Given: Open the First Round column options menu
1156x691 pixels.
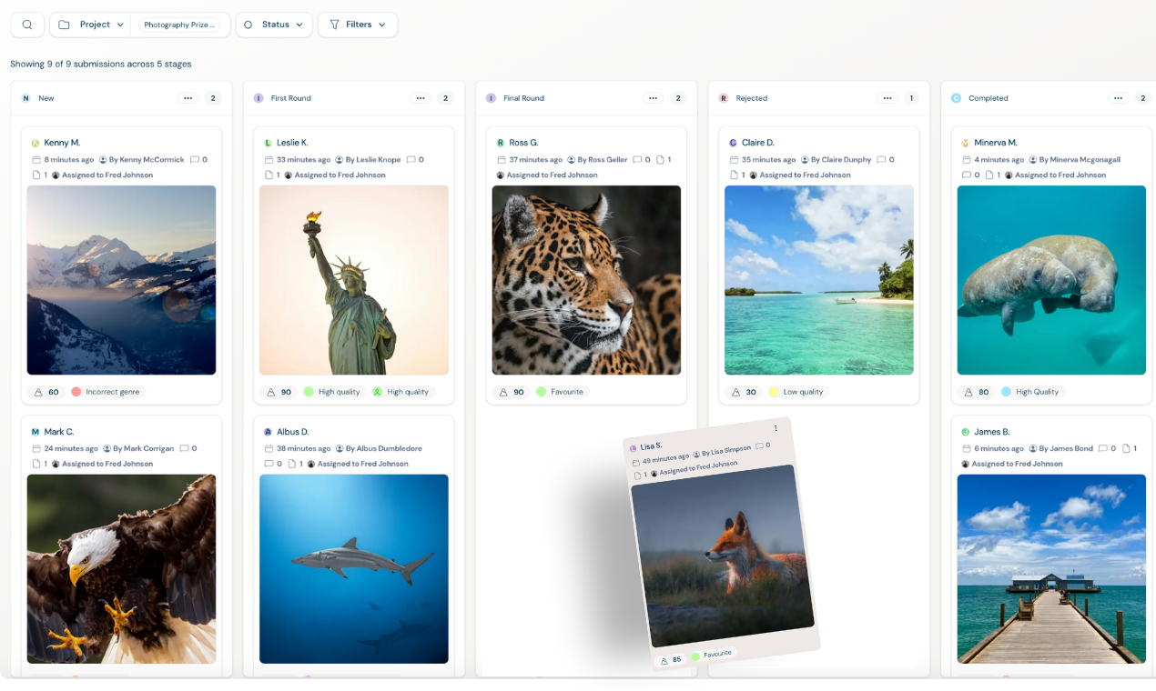Looking at the screenshot, I should point(421,98).
